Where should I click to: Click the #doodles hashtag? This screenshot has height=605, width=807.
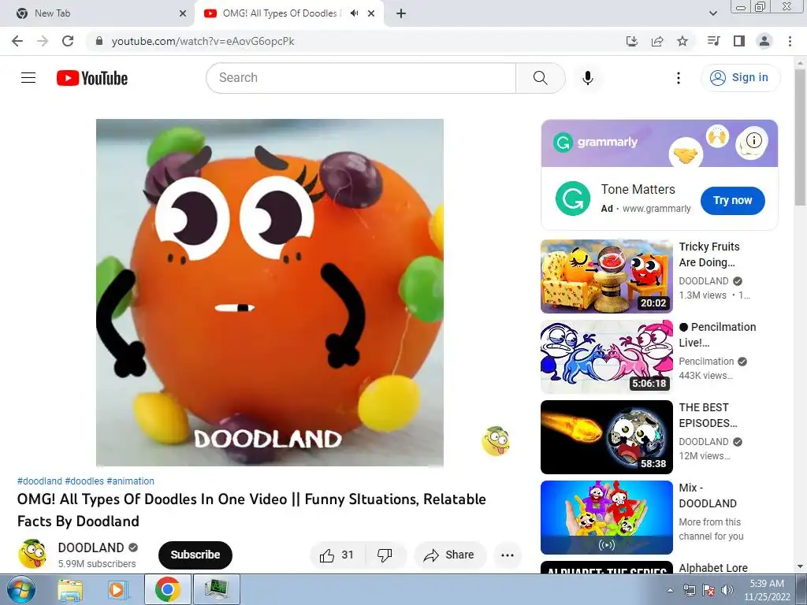pyautogui.click(x=84, y=481)
